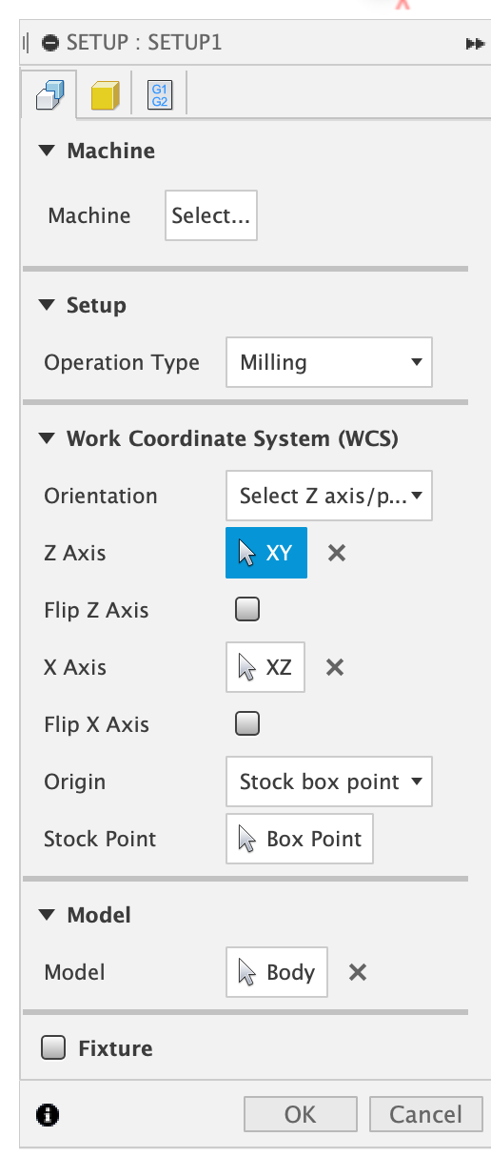491x1157 pixels.
Task: Remove the Model Body selection with X icon
Action: [x=357, y=972]
